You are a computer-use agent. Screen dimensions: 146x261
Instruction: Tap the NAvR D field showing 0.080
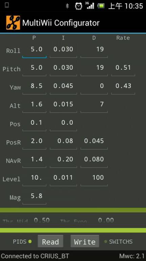[94, 161]
